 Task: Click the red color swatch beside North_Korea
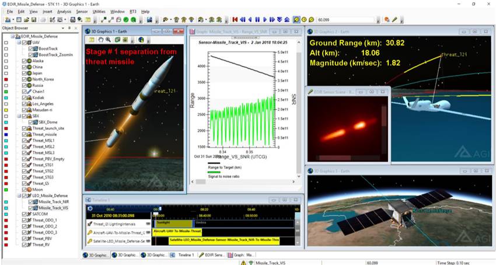click(5, 79)
